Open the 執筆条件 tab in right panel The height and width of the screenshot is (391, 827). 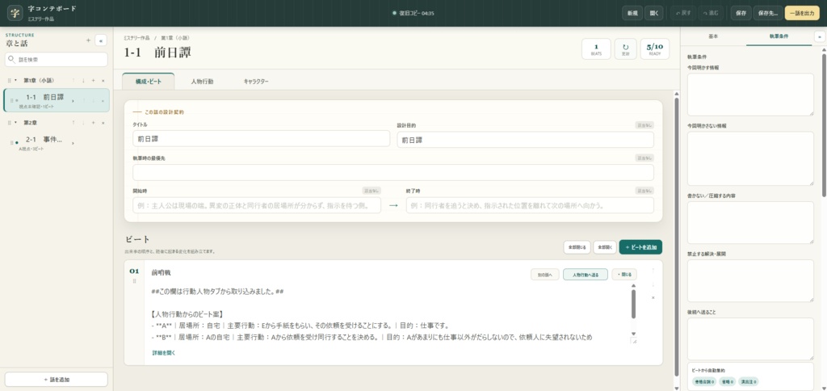[779, 36]
